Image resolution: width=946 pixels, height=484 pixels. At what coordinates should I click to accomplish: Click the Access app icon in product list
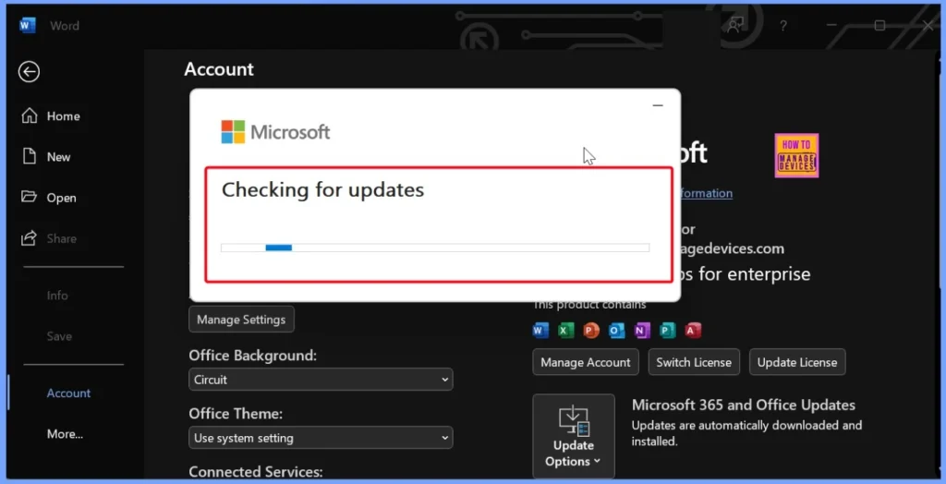pyautogui.click(x=693, y=330)
